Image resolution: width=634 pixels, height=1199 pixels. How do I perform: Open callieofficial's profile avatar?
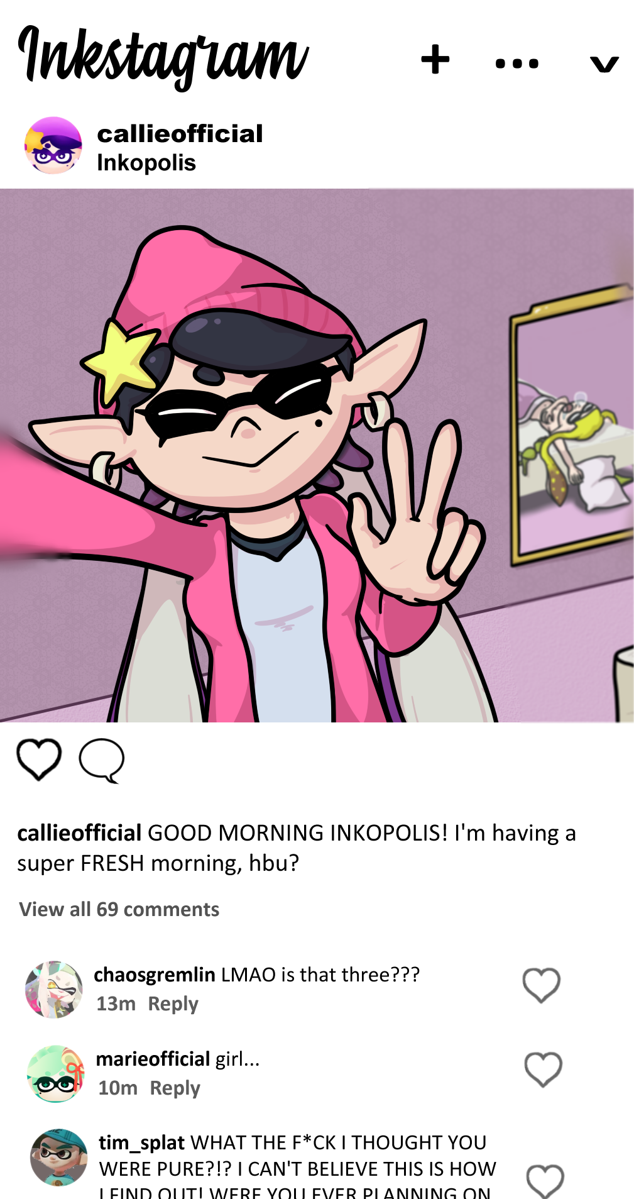tap(53, 145)
